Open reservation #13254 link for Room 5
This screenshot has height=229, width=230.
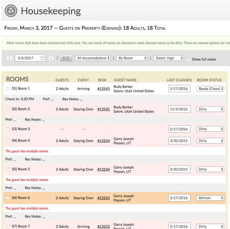pos(103,169)
